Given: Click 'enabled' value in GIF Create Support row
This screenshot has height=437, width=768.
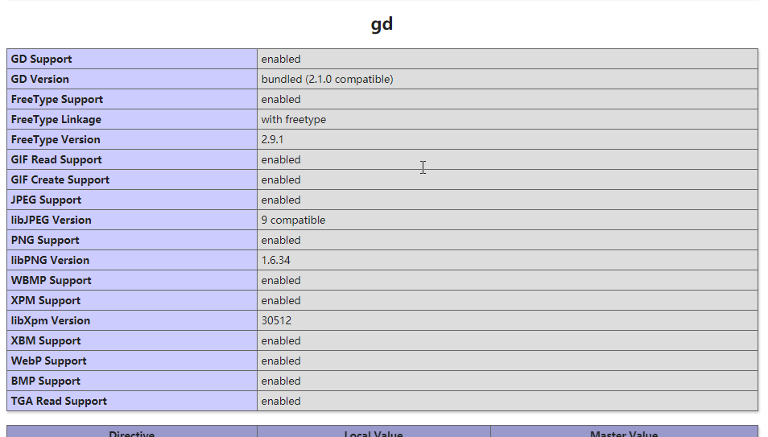Looking at the screenshot, I should [281, 179].
